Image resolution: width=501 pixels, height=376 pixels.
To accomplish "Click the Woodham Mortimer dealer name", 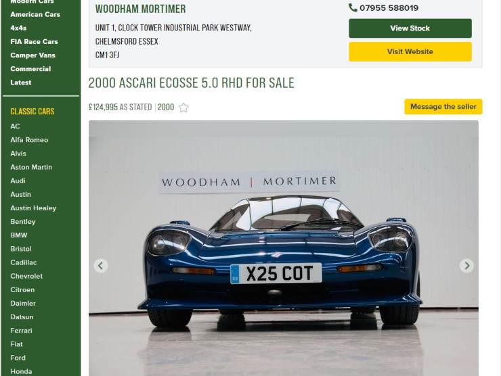I will 141,9.
